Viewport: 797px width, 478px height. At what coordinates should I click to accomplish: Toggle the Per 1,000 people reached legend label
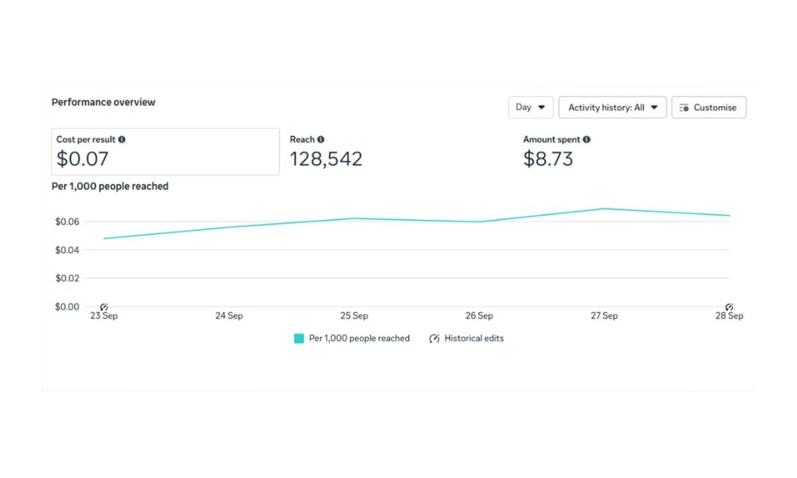click(359, 339)
